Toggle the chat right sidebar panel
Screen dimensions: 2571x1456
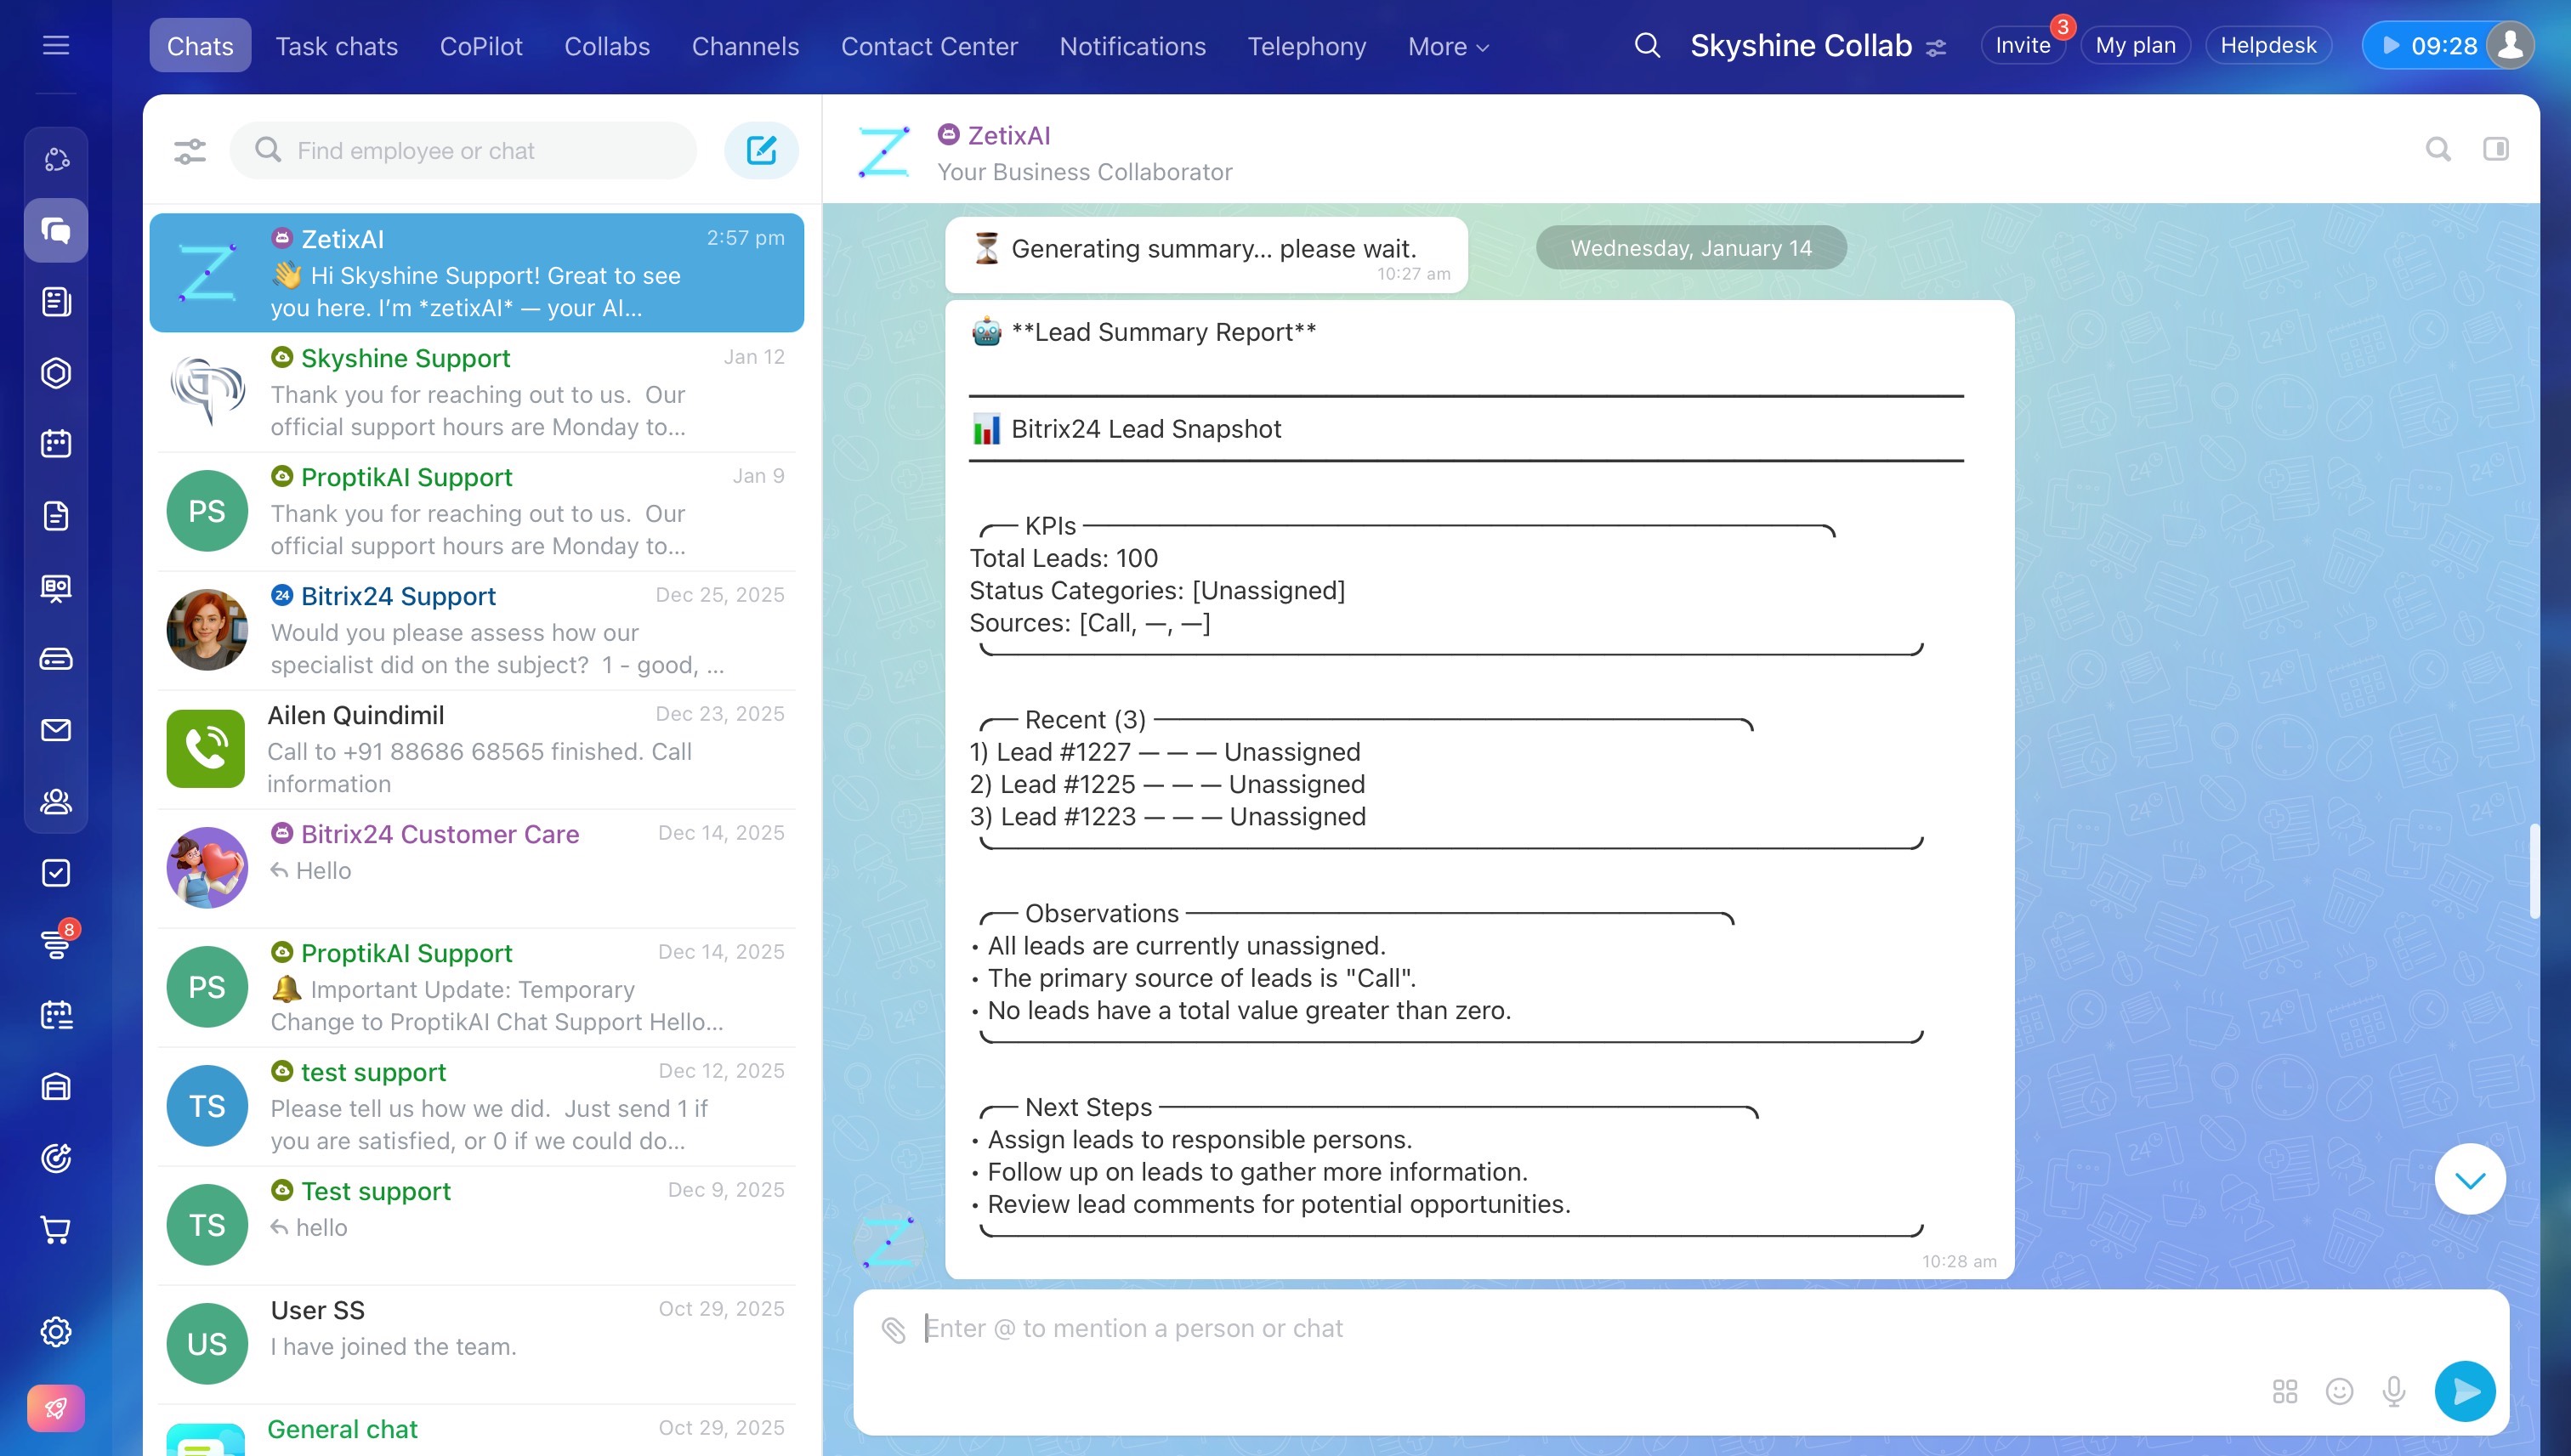pos(2496,149)
